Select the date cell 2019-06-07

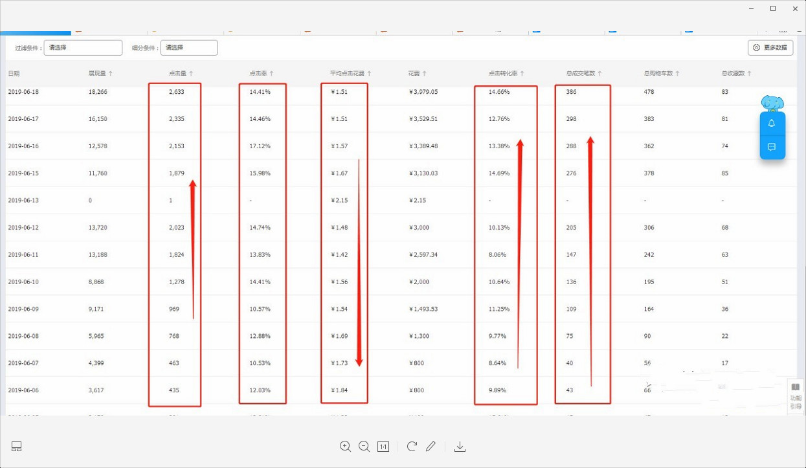[23, 363]
